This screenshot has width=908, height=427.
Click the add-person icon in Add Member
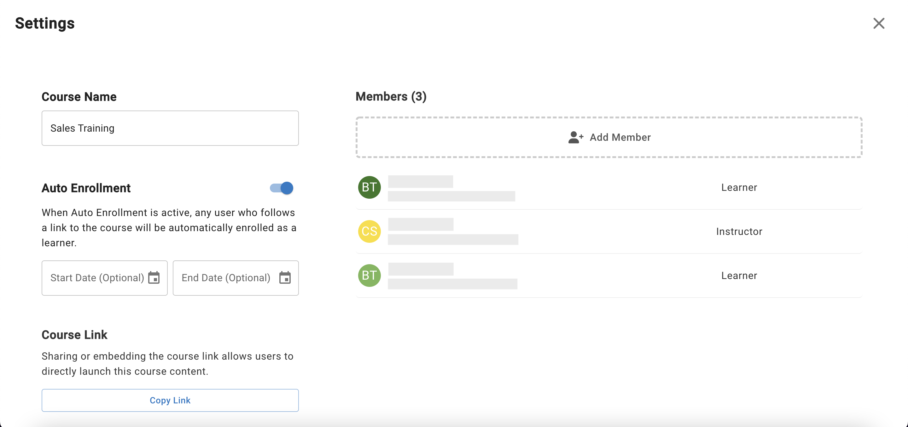click(575, 137)
